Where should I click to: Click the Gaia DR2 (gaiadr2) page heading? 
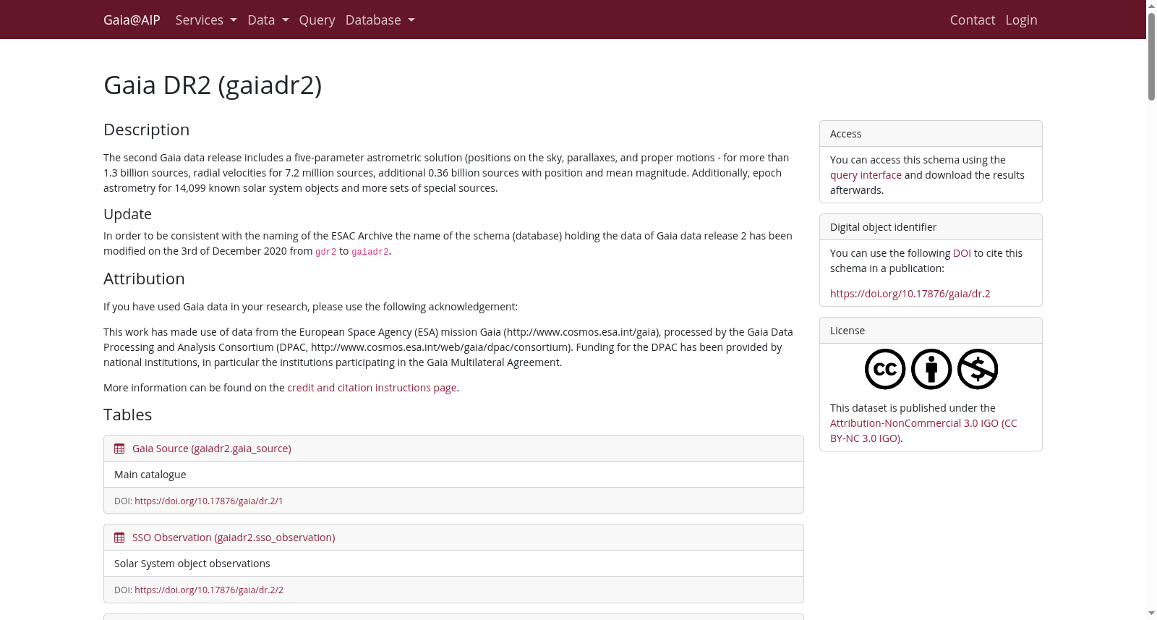point(213,85)
